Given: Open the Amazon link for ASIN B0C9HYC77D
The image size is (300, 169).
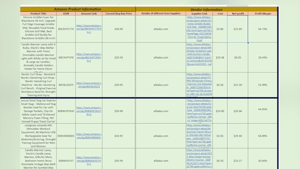Looking at the screenshot, I should click(89, 29).
